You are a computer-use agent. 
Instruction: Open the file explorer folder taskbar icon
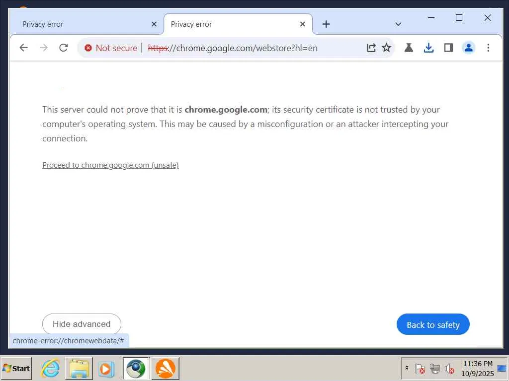tap(79, 369)
